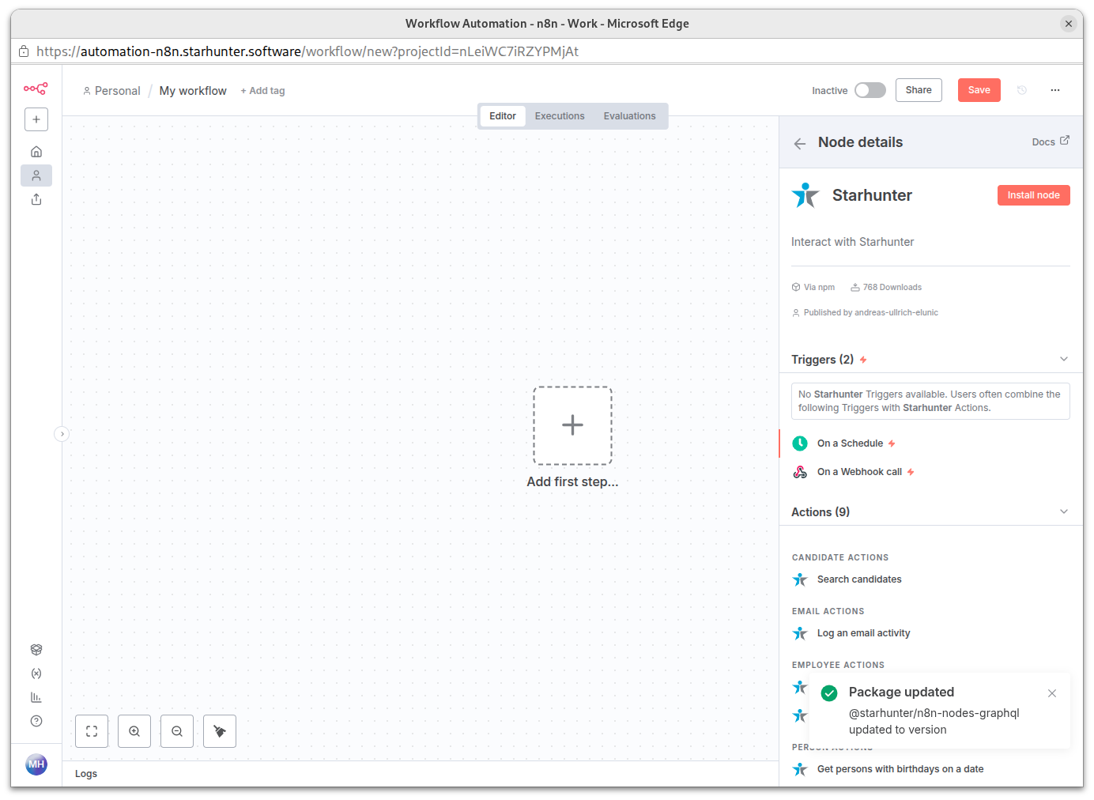This screenshot has height=800, width=1094.
Task: Zoom in on the canvas
Action: [134, 731]
